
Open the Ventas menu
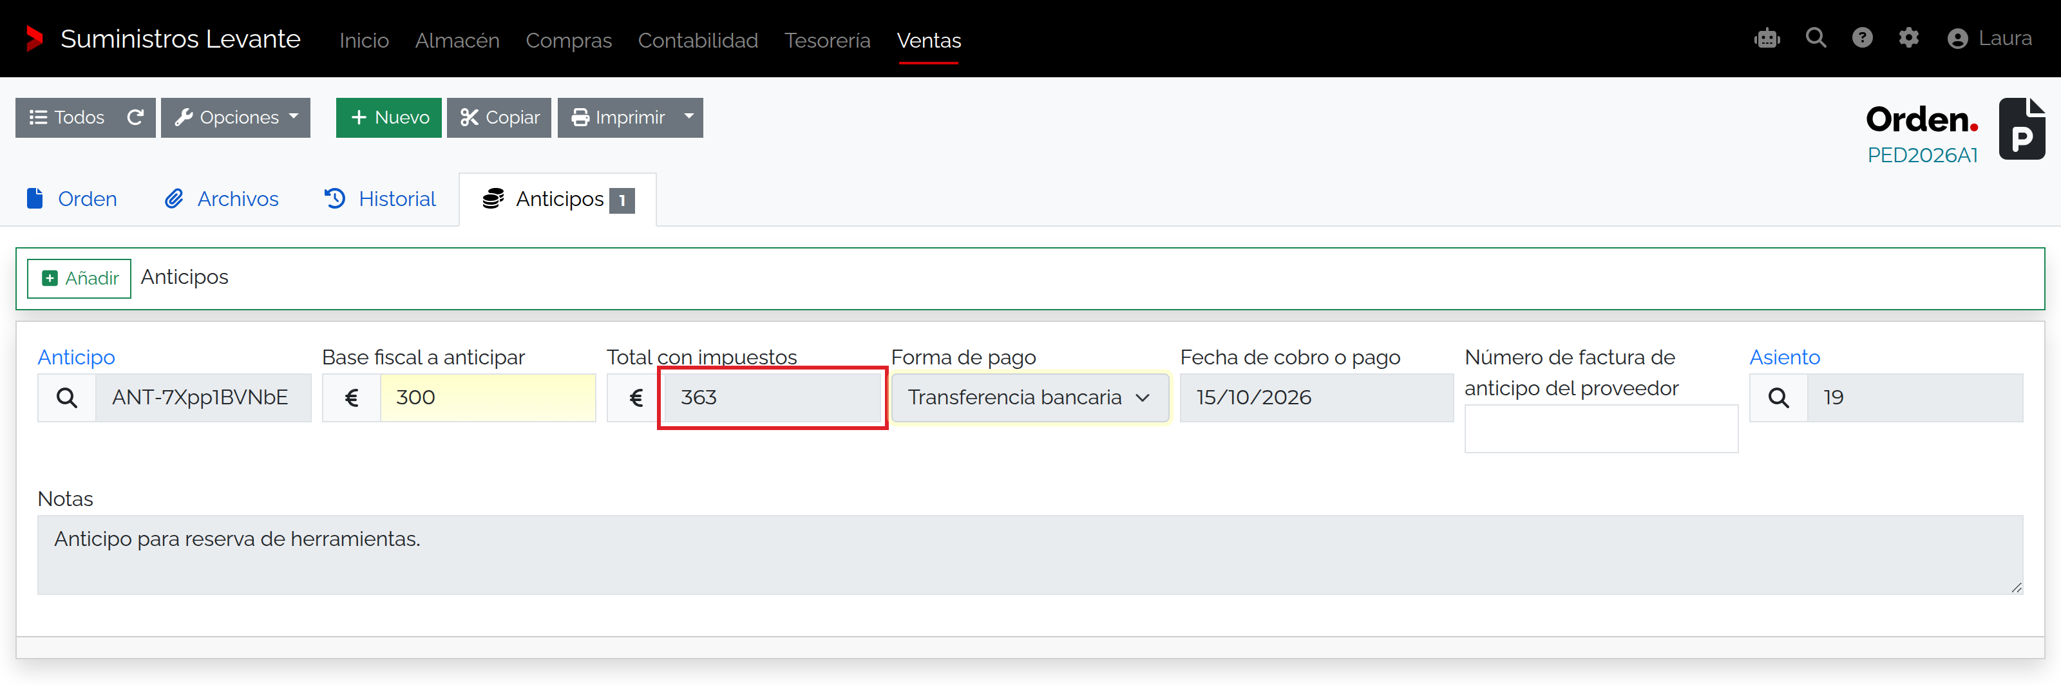pyautogui.click(x=929, y=40)
